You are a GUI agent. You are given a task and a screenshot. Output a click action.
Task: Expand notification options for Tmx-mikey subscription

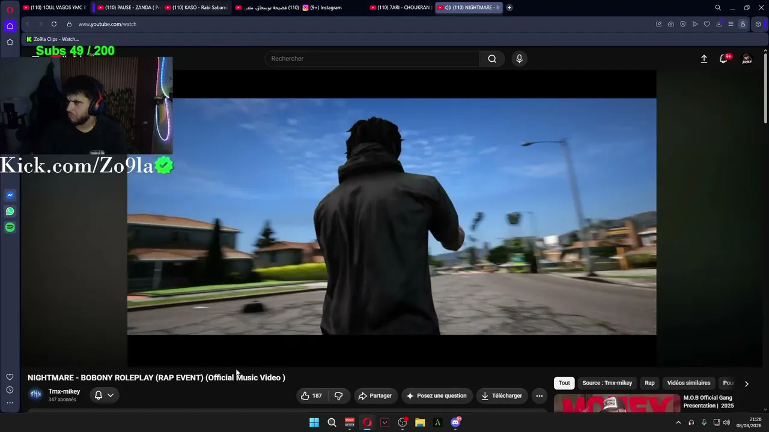(x=104, y=395)
